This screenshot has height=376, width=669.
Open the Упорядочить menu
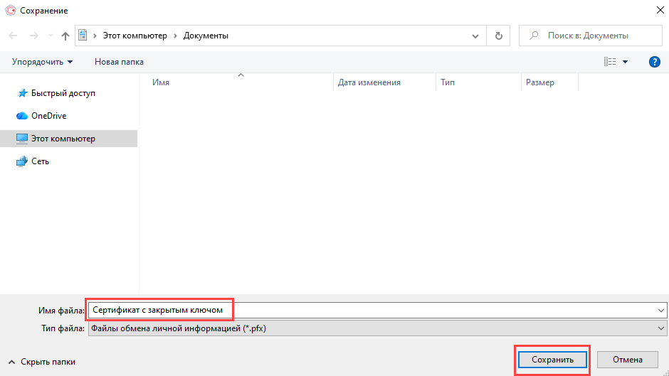coord(42,62)
